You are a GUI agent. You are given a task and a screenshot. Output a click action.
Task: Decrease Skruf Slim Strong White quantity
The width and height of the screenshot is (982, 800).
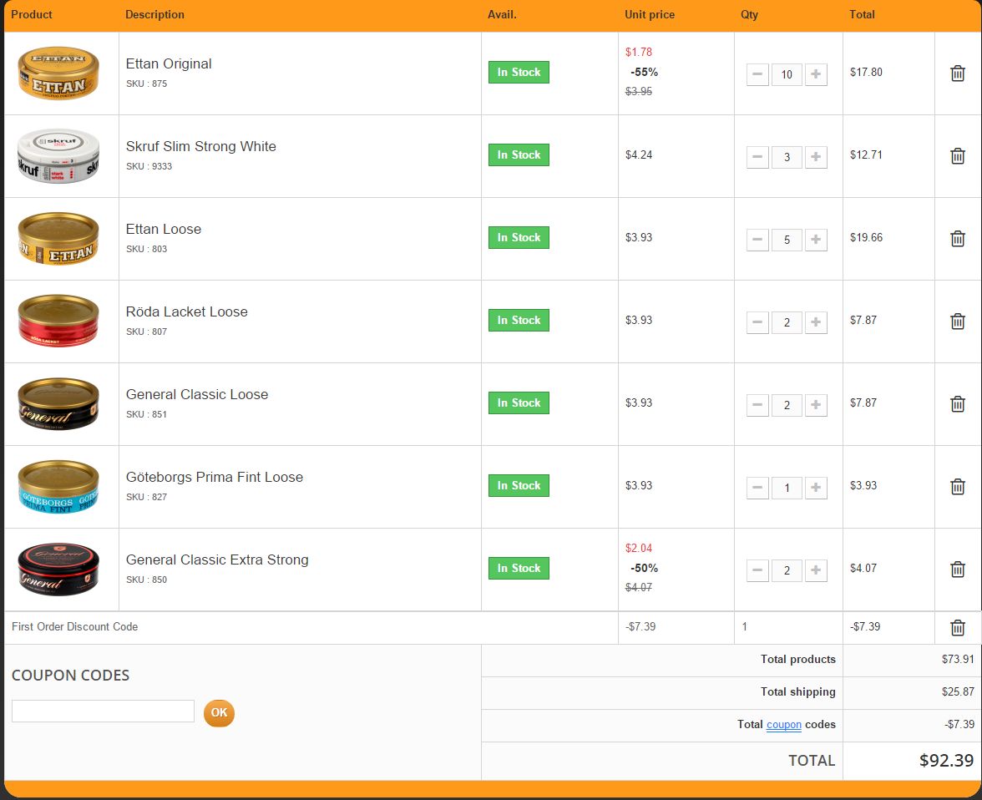[757, 157]
